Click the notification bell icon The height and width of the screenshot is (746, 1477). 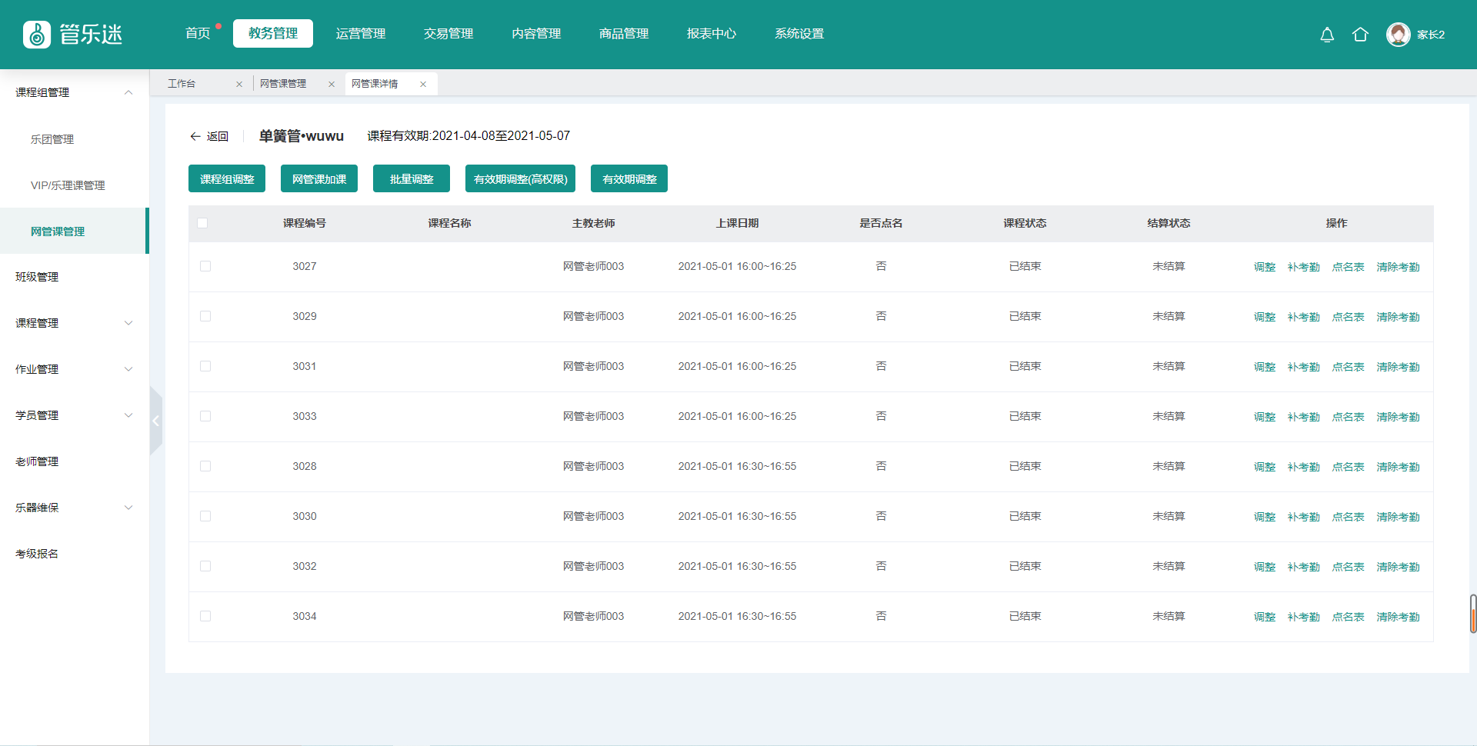pos(1327,35)
